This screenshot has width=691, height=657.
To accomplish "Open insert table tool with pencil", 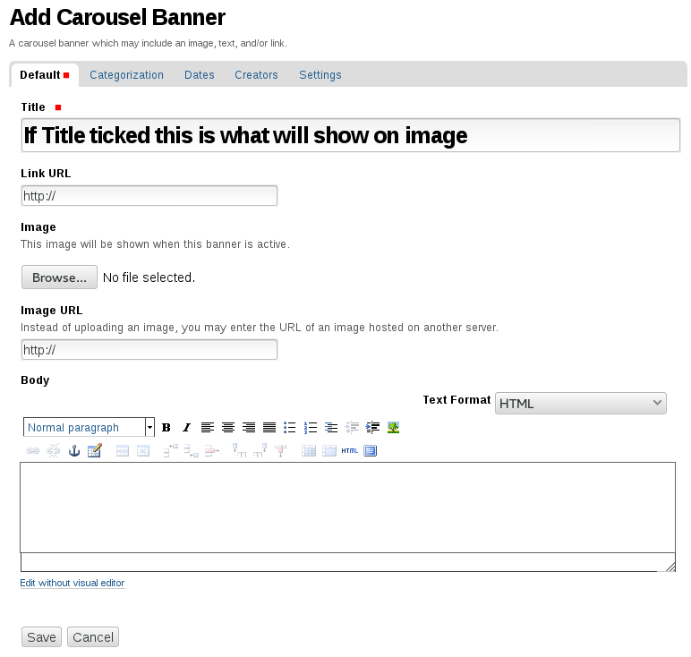I will (x=95, y=451).
